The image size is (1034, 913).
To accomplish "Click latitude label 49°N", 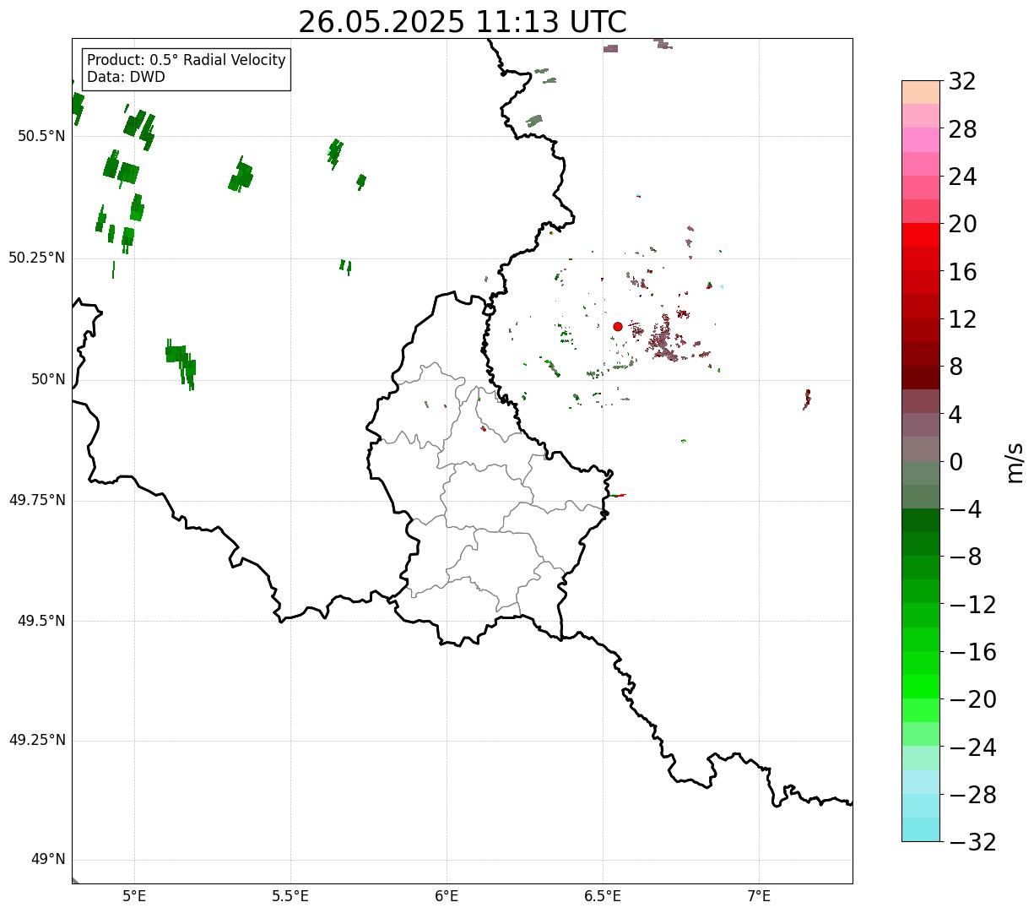I will point(48,860).
